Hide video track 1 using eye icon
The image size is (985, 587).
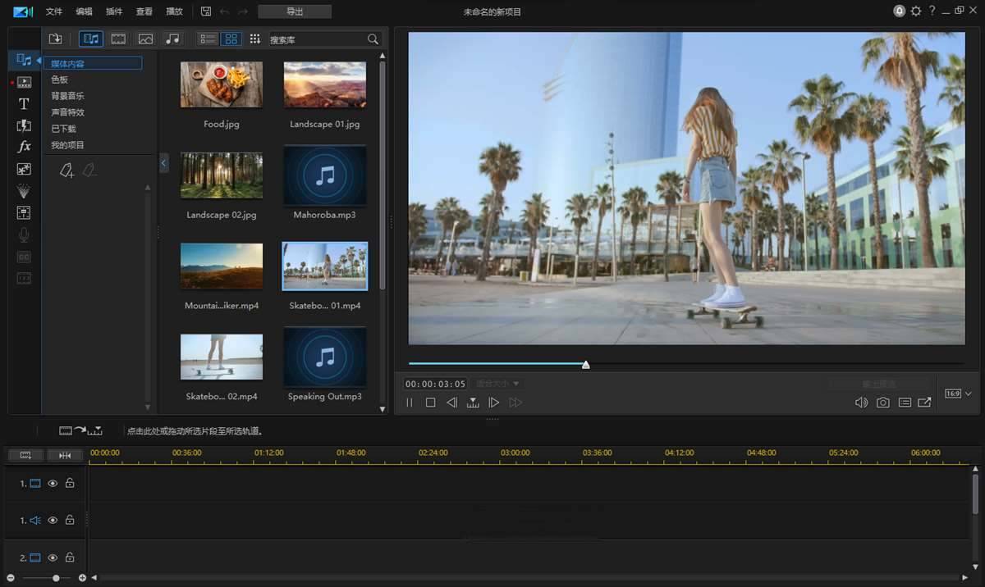point(53,484)
